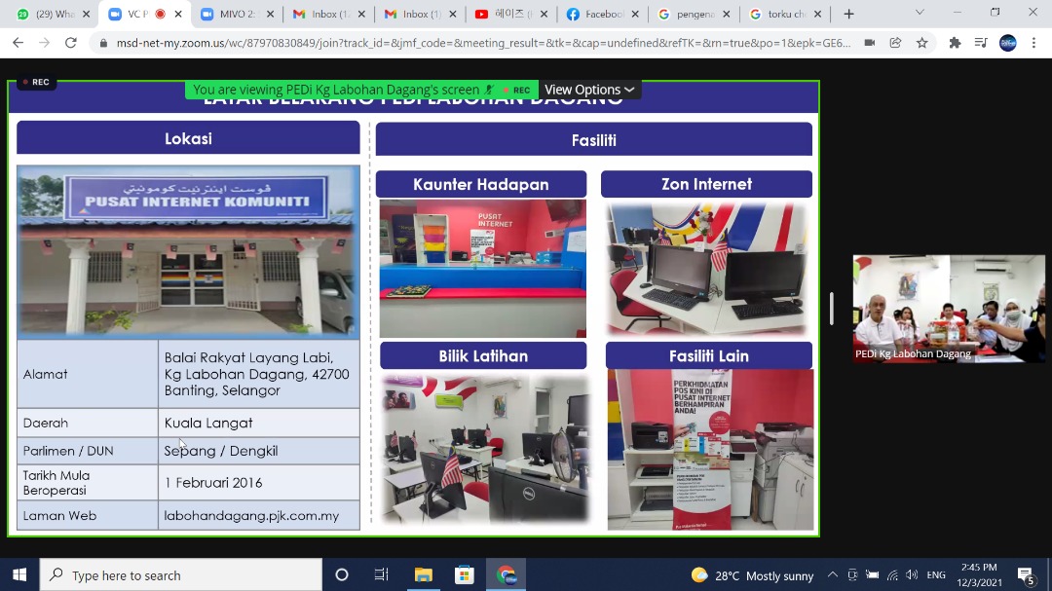Click the camera indicator in address bar
The image size is (1052, 591).
tap(869, 43)
